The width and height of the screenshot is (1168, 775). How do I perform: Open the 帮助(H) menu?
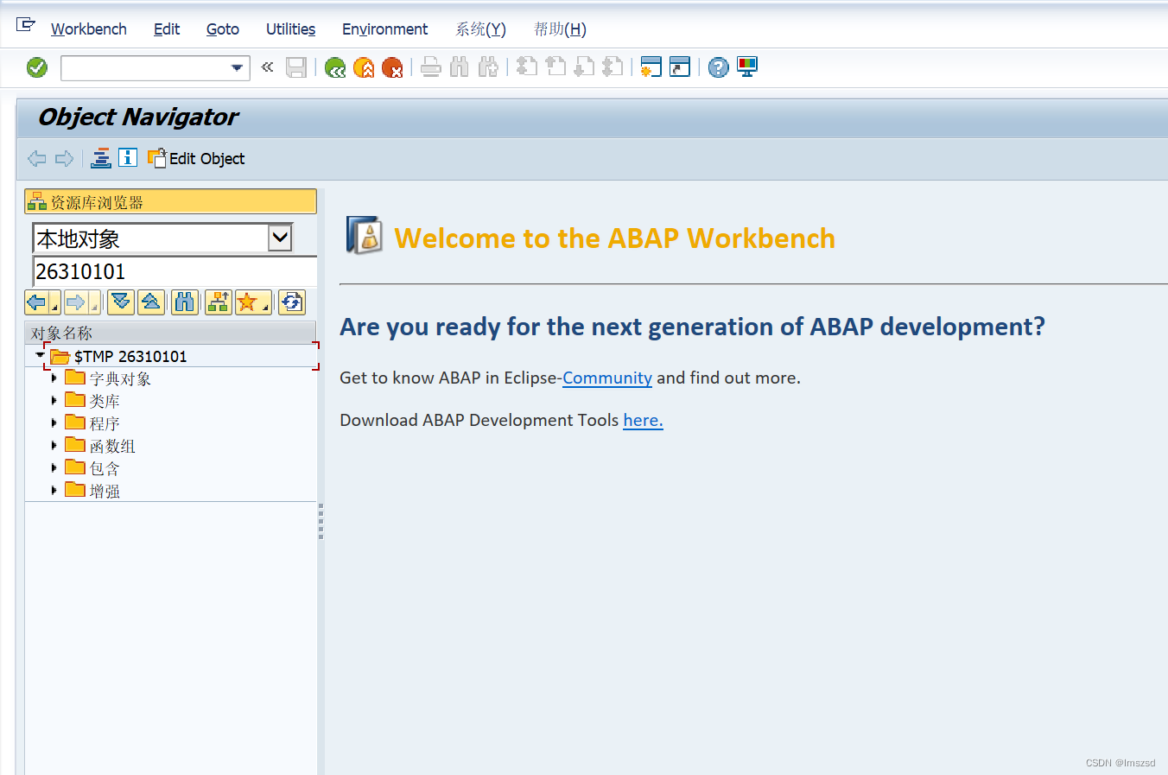560,29
